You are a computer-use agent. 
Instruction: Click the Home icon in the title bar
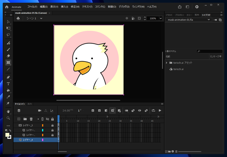[6, 7]
